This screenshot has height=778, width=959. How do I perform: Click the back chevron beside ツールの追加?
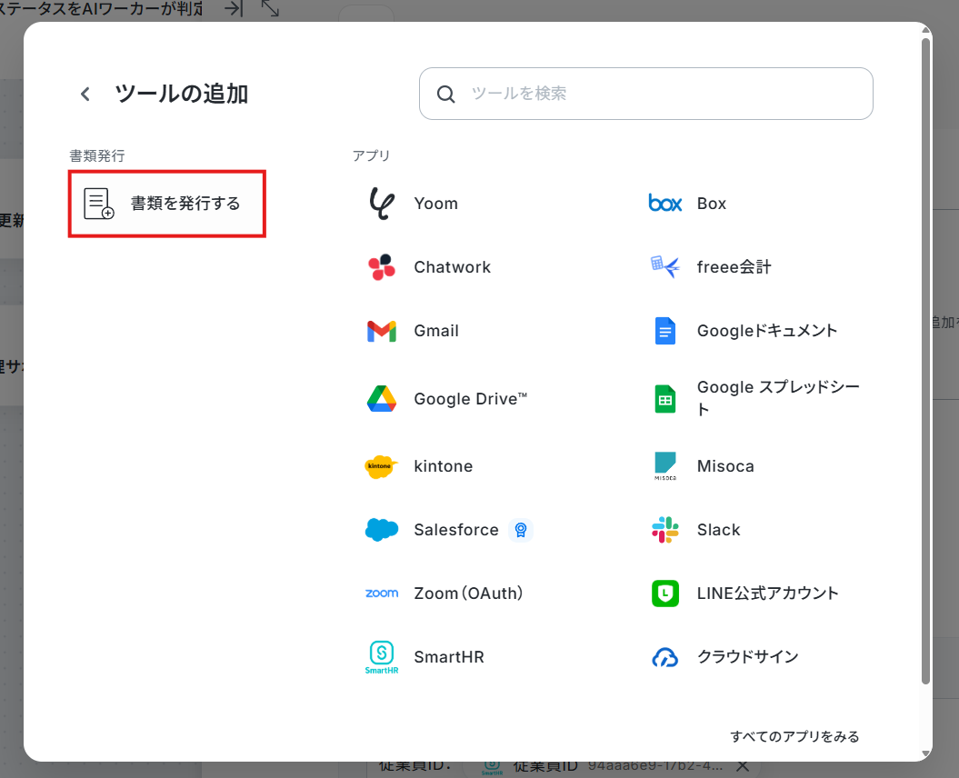coord(85,95)
